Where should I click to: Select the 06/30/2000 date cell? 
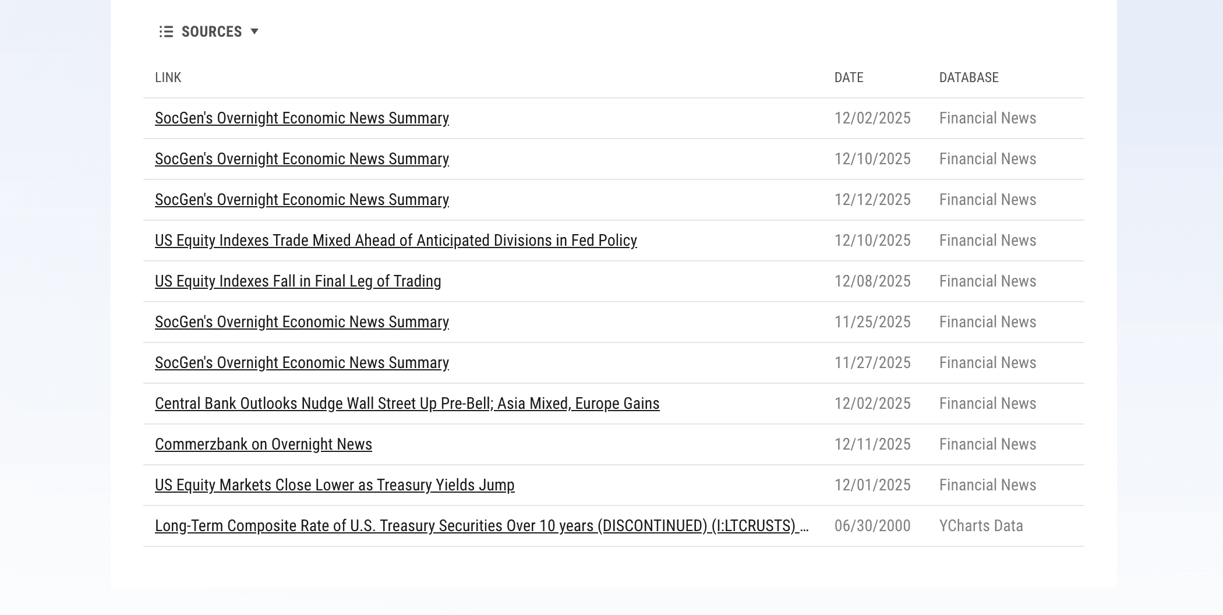tap(872, 526)
